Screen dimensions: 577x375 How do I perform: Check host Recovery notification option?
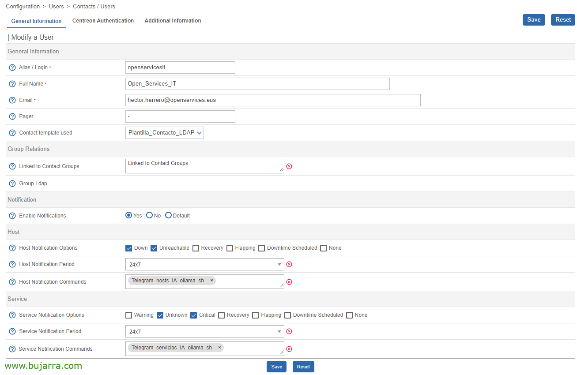click(x=196, y=248)
